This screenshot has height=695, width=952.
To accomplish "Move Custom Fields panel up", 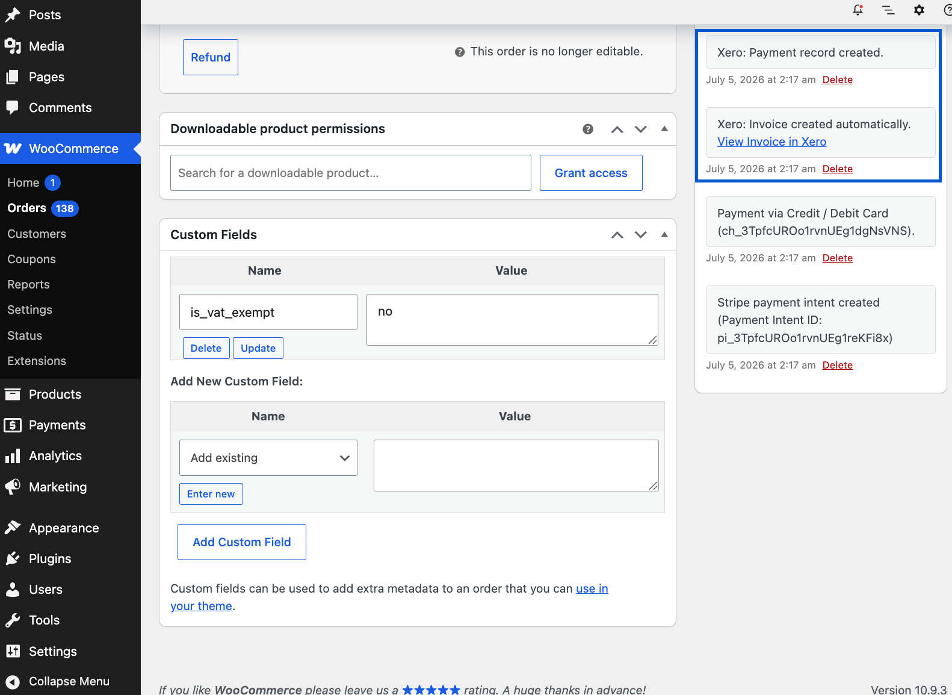I will coord(617,235).
